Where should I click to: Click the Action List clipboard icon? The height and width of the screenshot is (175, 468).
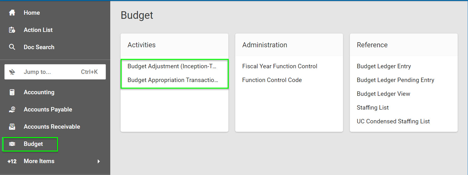point(12,30)
